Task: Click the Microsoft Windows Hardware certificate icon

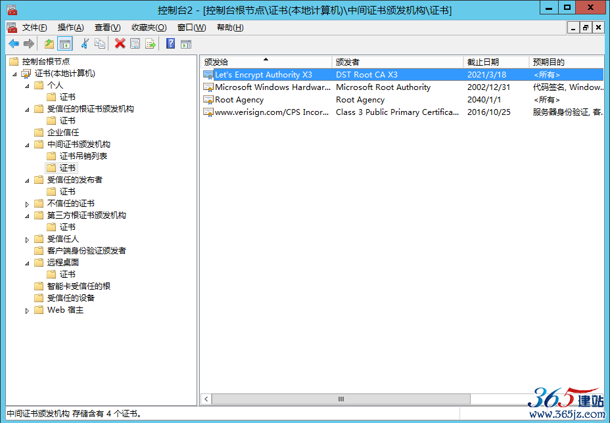Action: (208, 87)
